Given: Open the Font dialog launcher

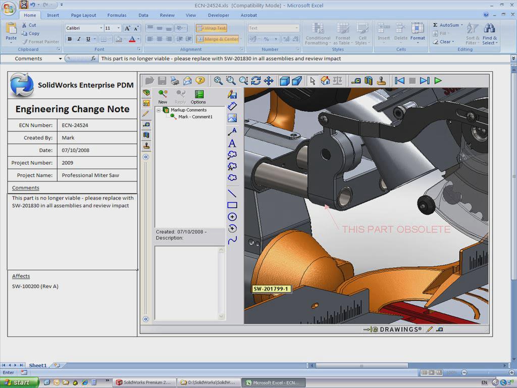Looking at the screenshot, I should [139, 50].
